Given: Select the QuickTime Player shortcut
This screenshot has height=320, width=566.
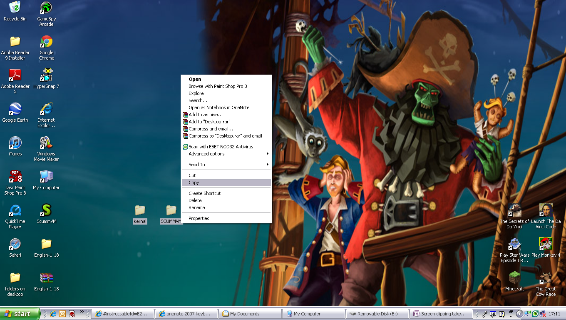Looking at the screenshot, I should pos(15,216).
